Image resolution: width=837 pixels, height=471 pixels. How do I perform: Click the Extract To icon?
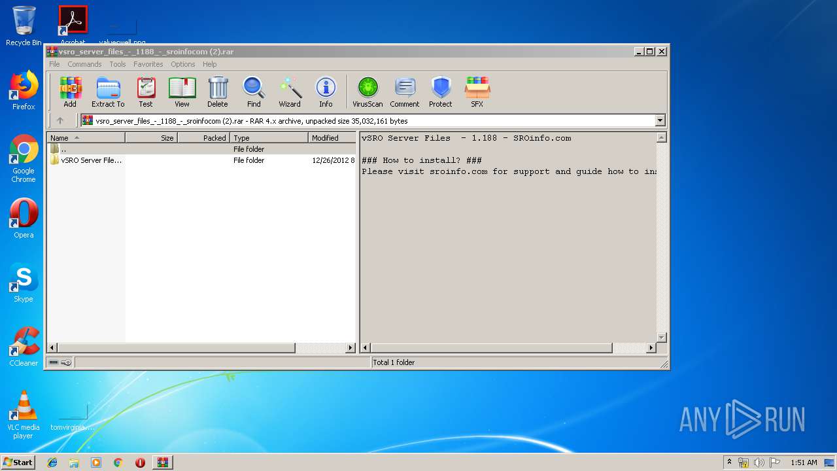[x=108, y=92]
